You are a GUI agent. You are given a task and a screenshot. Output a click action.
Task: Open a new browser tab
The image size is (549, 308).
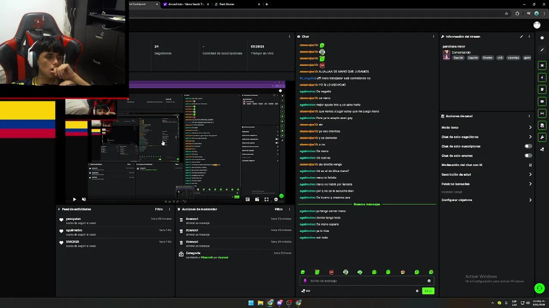click(x=267, y=4)
